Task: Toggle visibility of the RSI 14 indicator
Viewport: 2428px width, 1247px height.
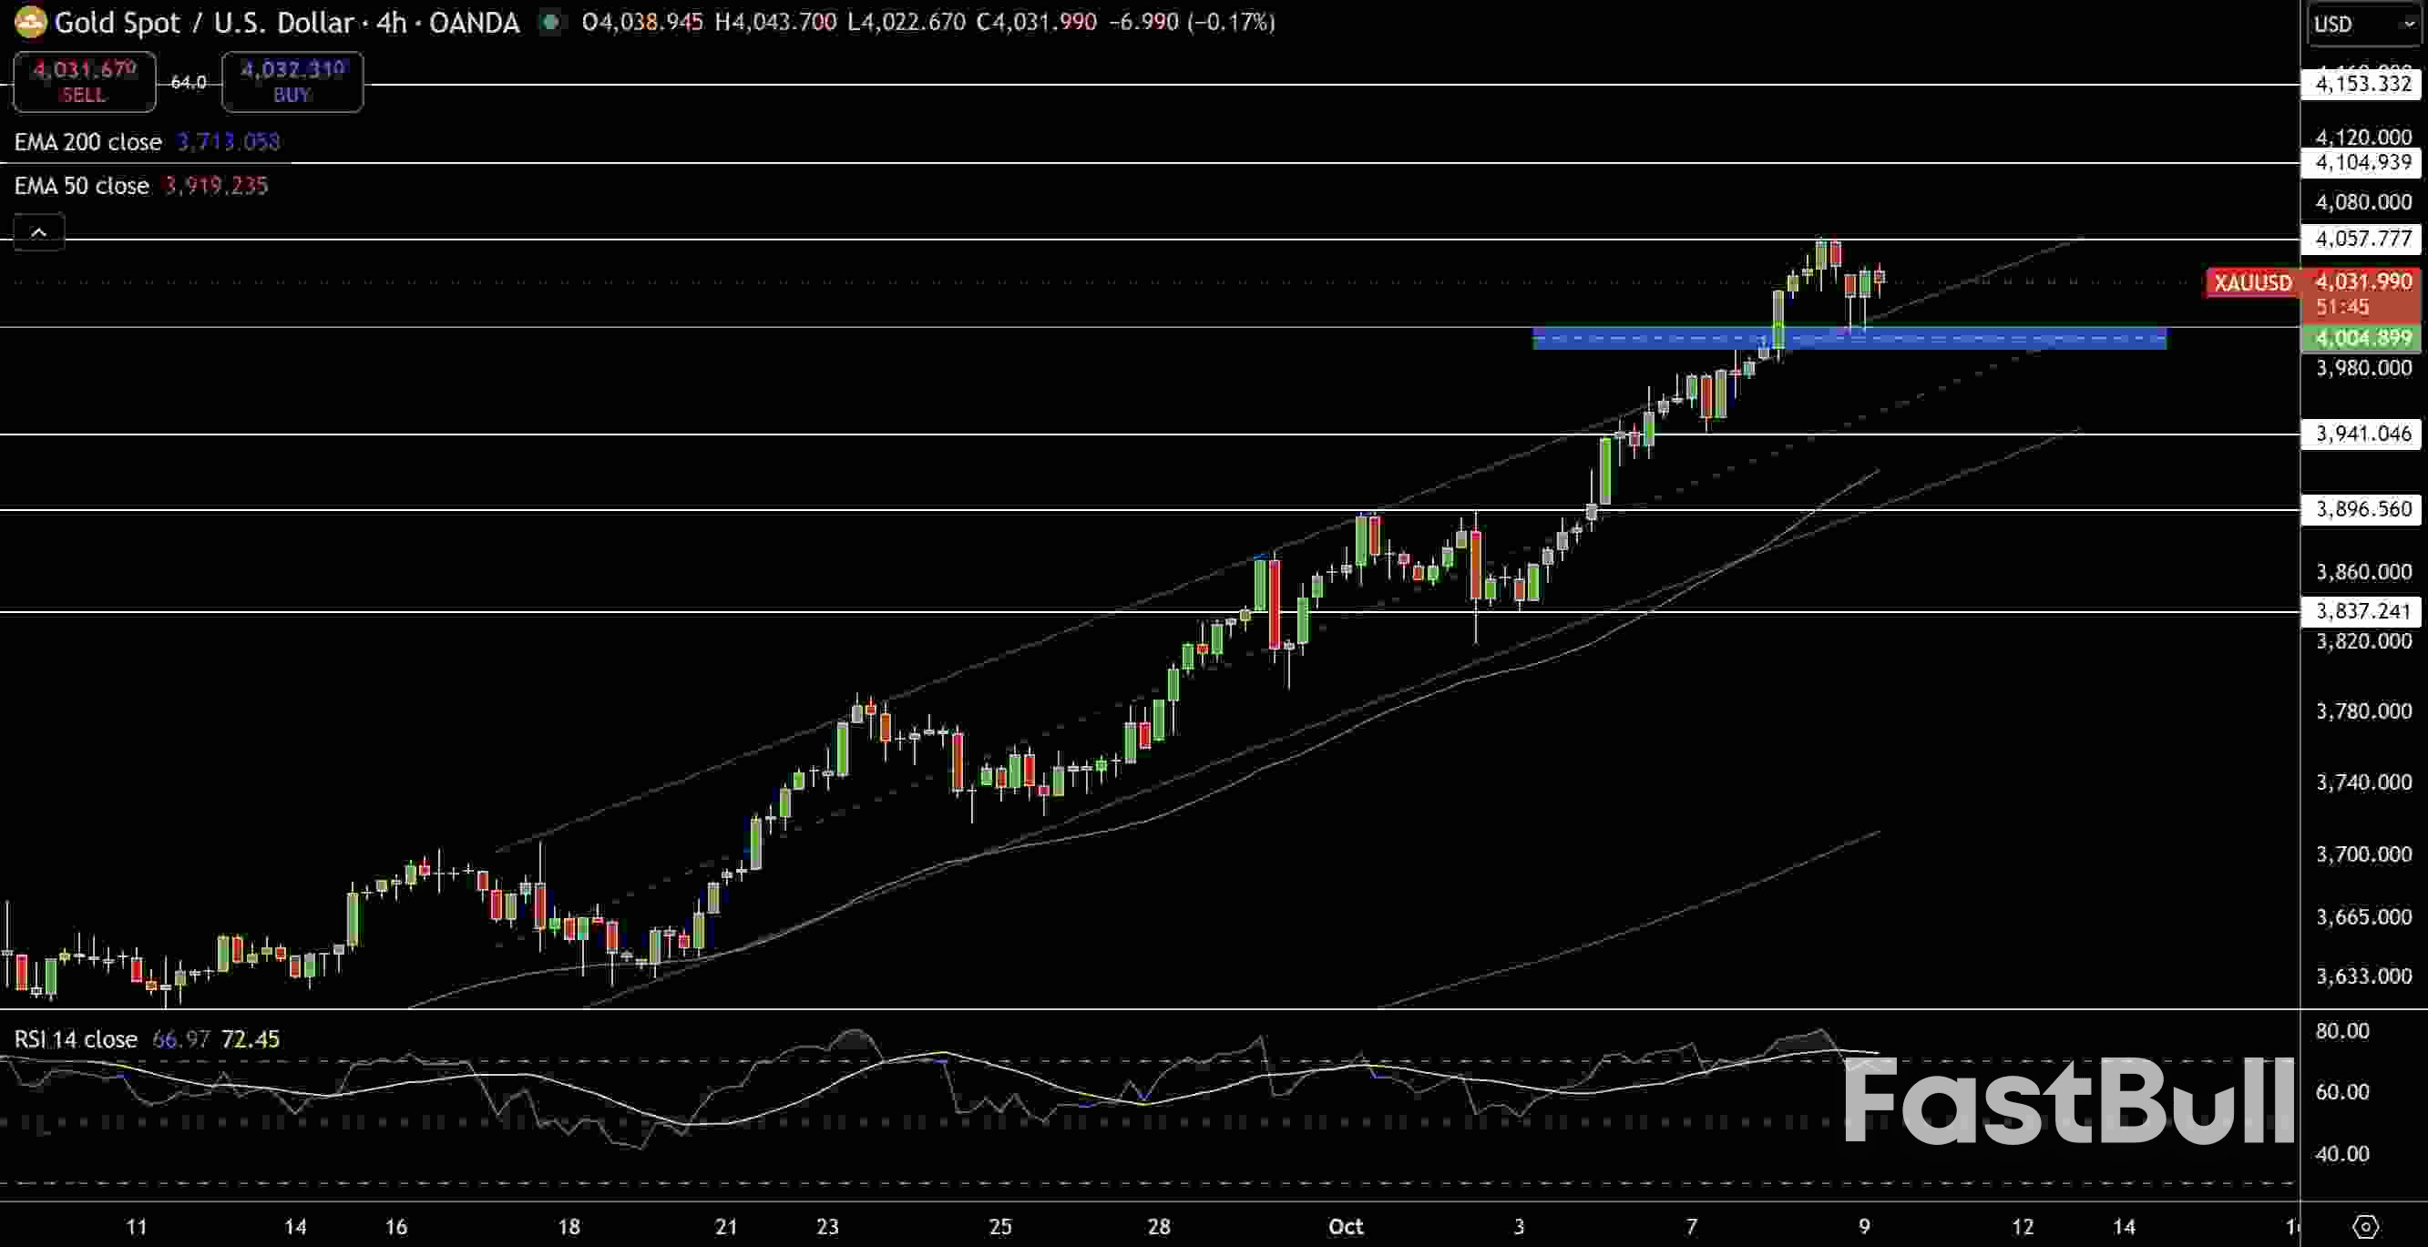Action: (x=74, y=1039)
